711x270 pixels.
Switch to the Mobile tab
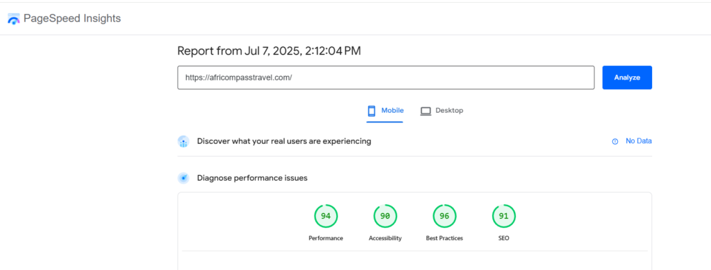[x=385, y=111]
